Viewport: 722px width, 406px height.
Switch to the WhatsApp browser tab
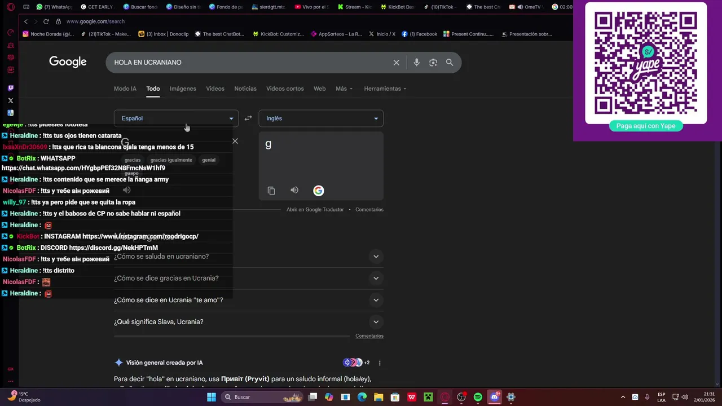(55, 7)
